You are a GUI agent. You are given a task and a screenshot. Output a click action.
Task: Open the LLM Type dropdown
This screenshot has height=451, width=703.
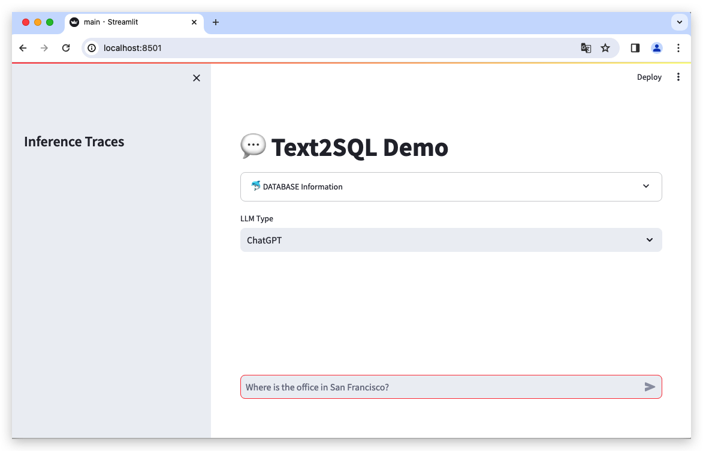[x=451, y=240]
